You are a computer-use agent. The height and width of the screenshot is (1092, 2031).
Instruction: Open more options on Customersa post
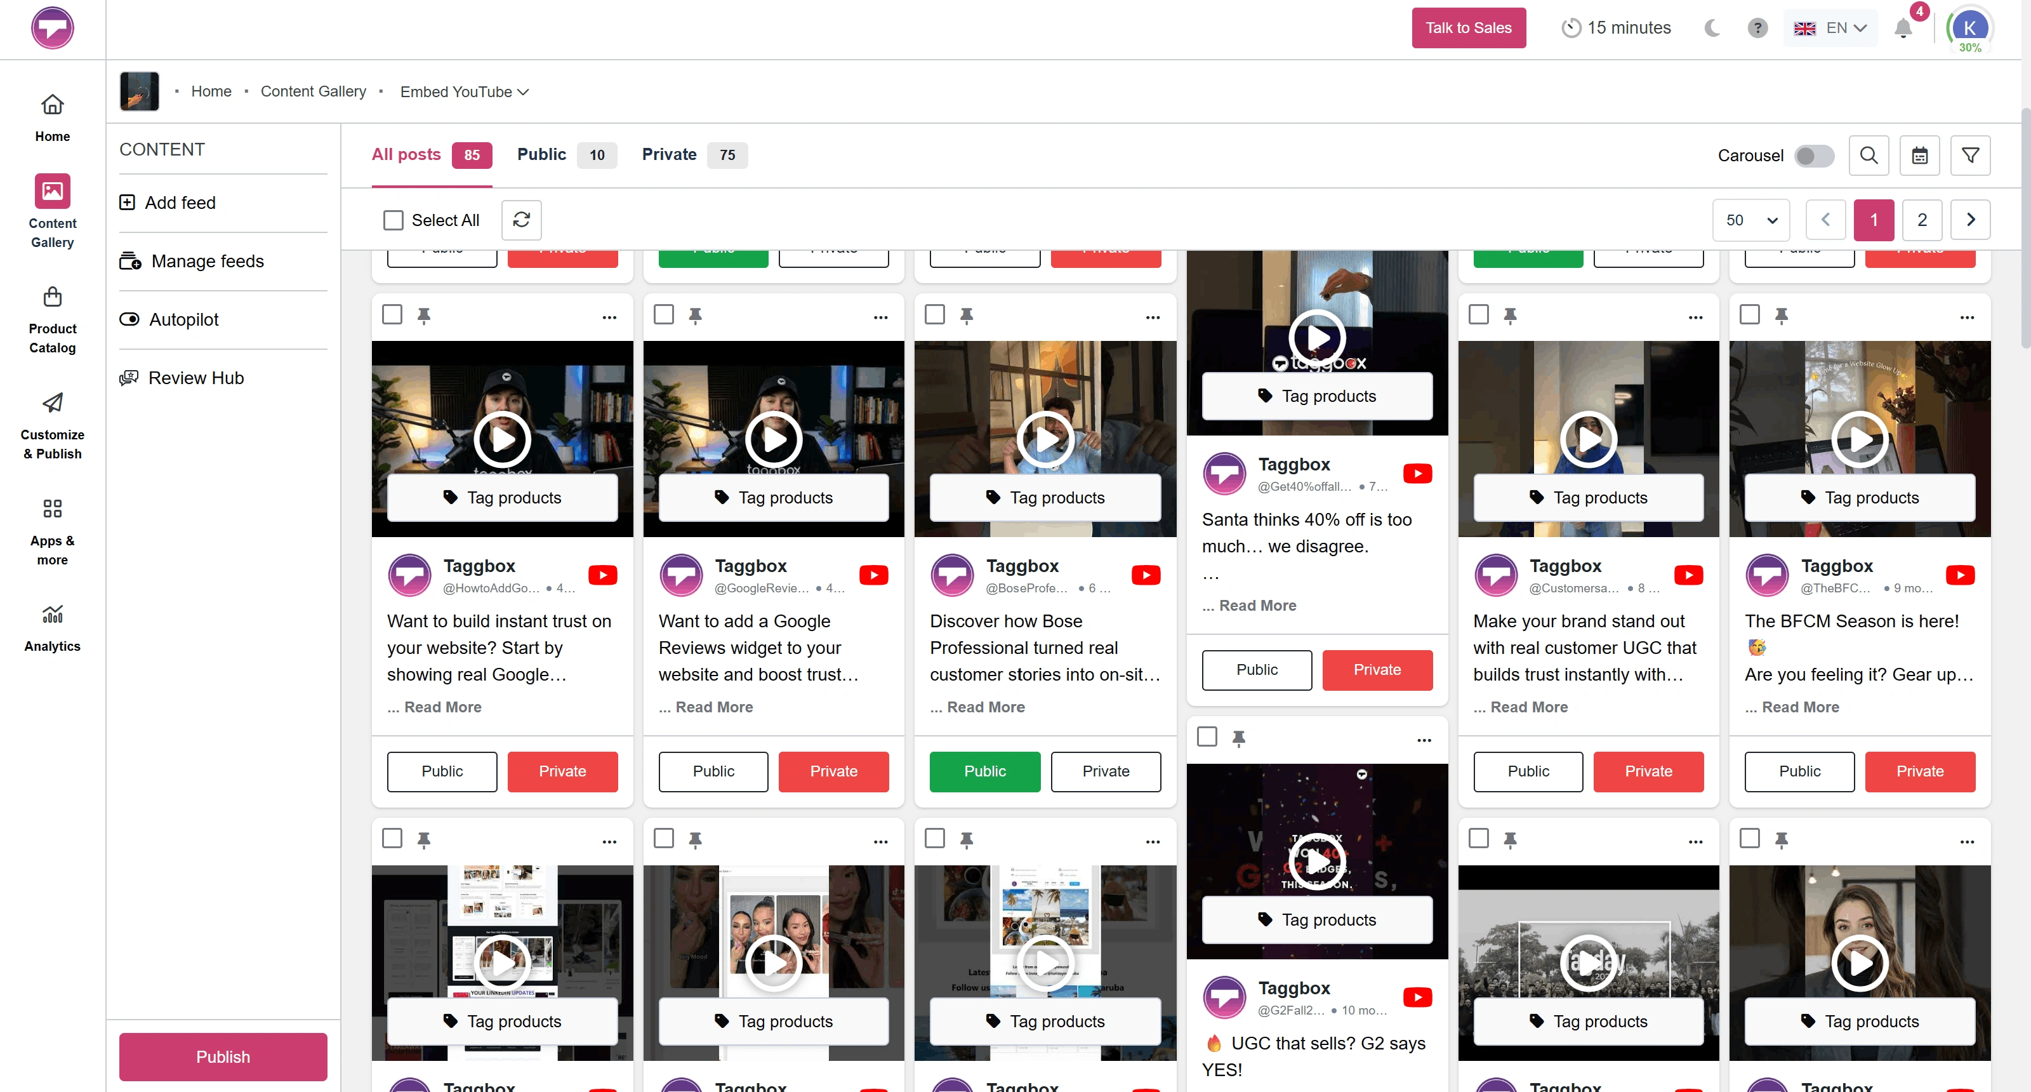click(x=1696, y=317)
